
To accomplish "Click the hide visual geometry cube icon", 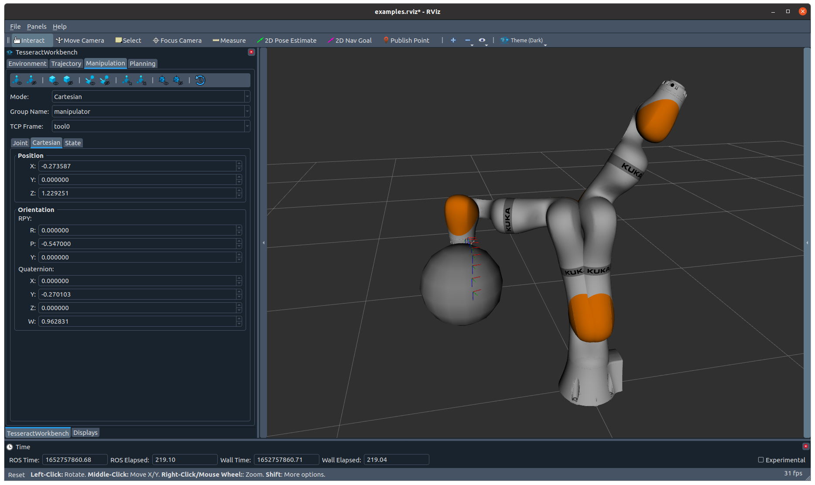I will click(x=68, y=80).
